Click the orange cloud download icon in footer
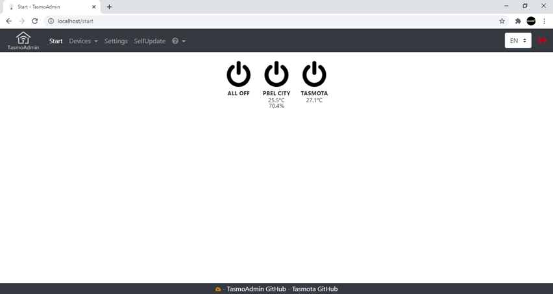Screen dimensions: 553x294 pos(218,289)
